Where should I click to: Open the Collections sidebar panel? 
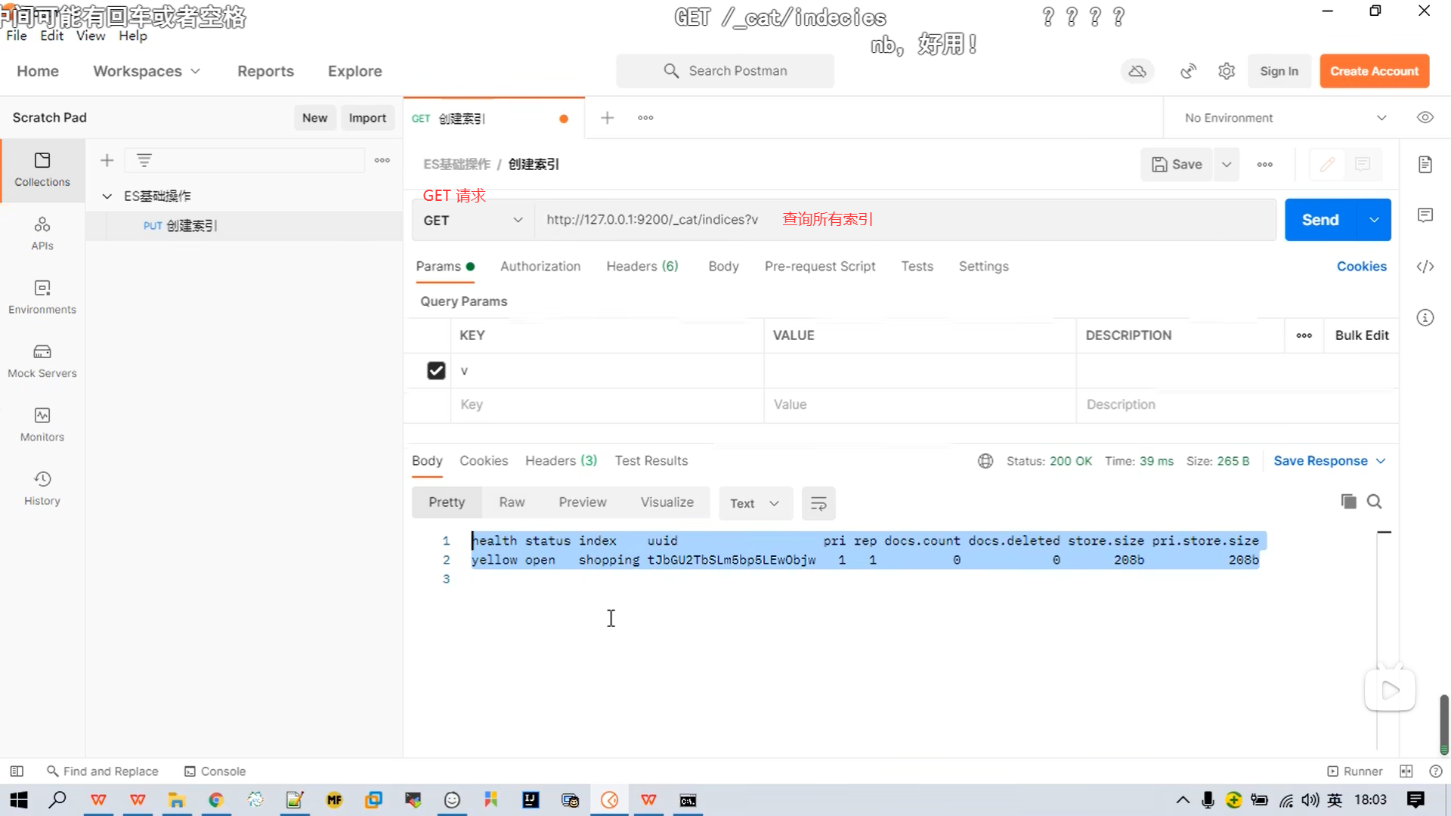[x=42, y=169]
